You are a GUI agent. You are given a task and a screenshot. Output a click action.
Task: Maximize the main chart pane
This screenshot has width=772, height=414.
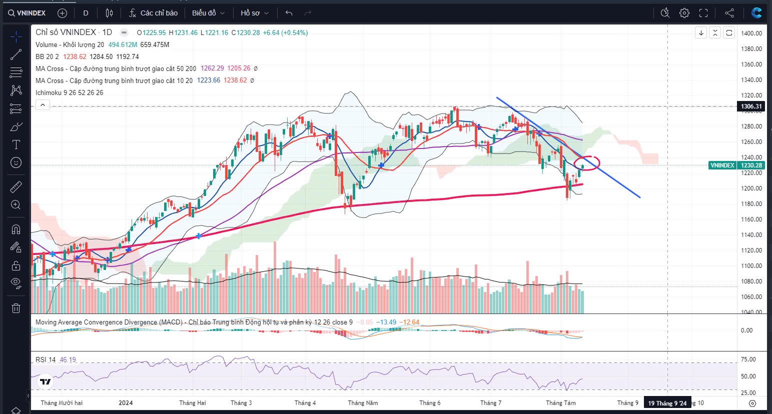[729, 33]
